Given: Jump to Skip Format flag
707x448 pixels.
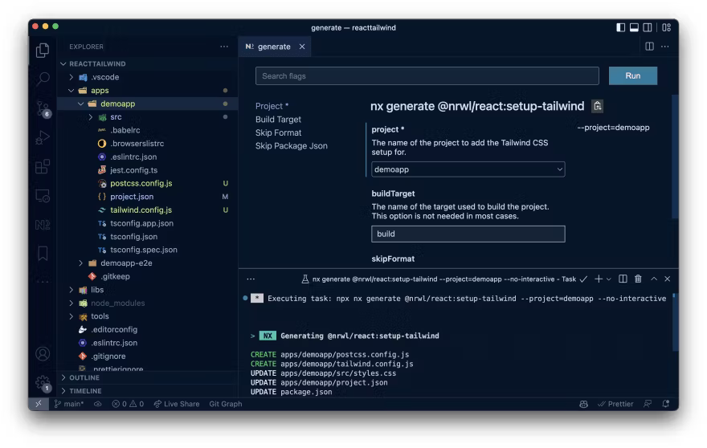Looking at the screenshot, I should coord(278,132).
